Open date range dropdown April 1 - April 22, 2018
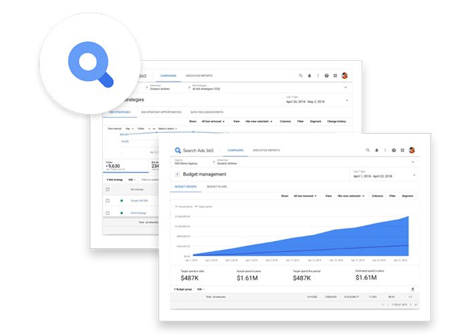Image resolution: width=470 pixels, height=334 pixels. [384, 174]
